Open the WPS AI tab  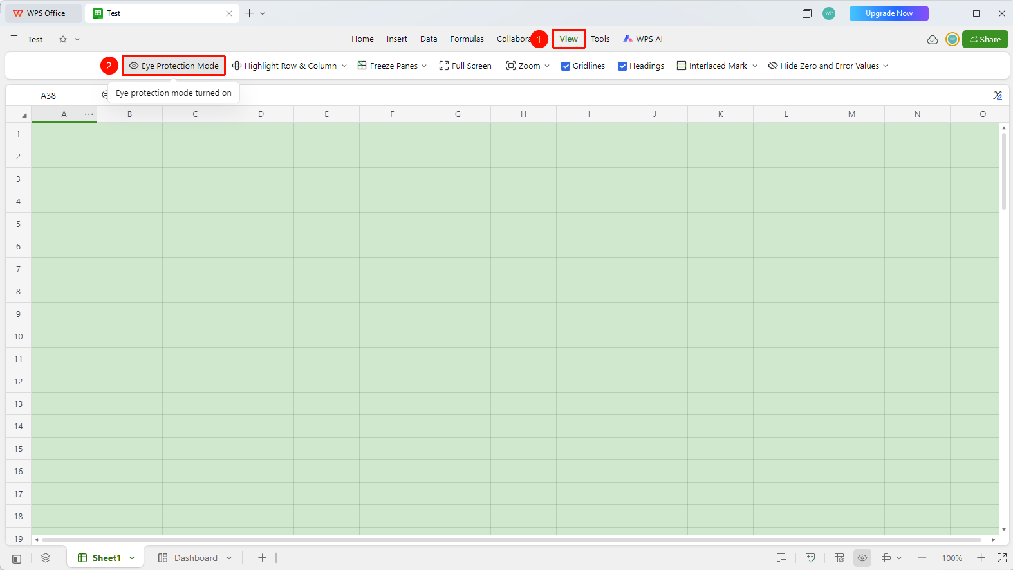643,39
